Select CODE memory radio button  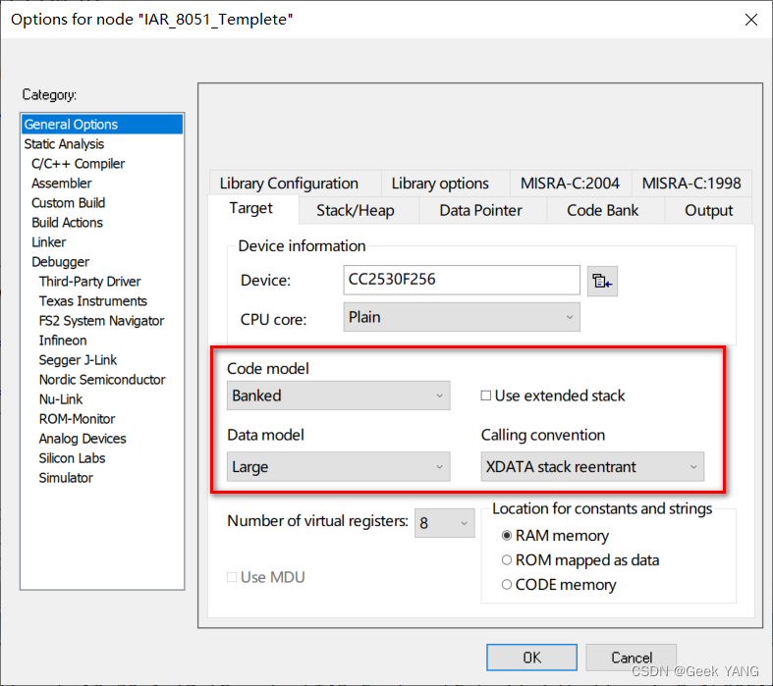click(506, 585)
